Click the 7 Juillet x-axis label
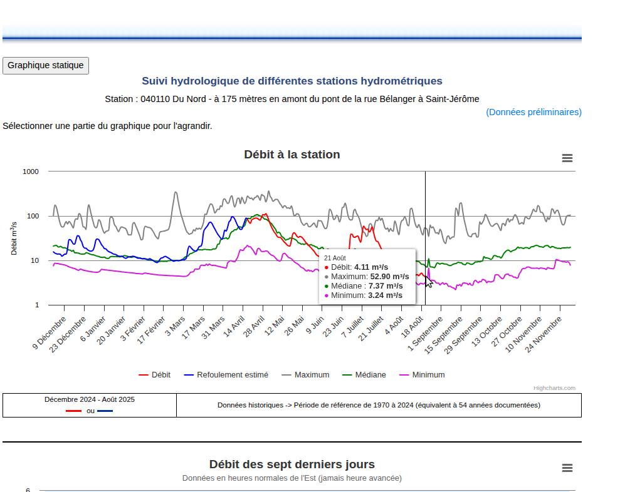 coord(353,327)
